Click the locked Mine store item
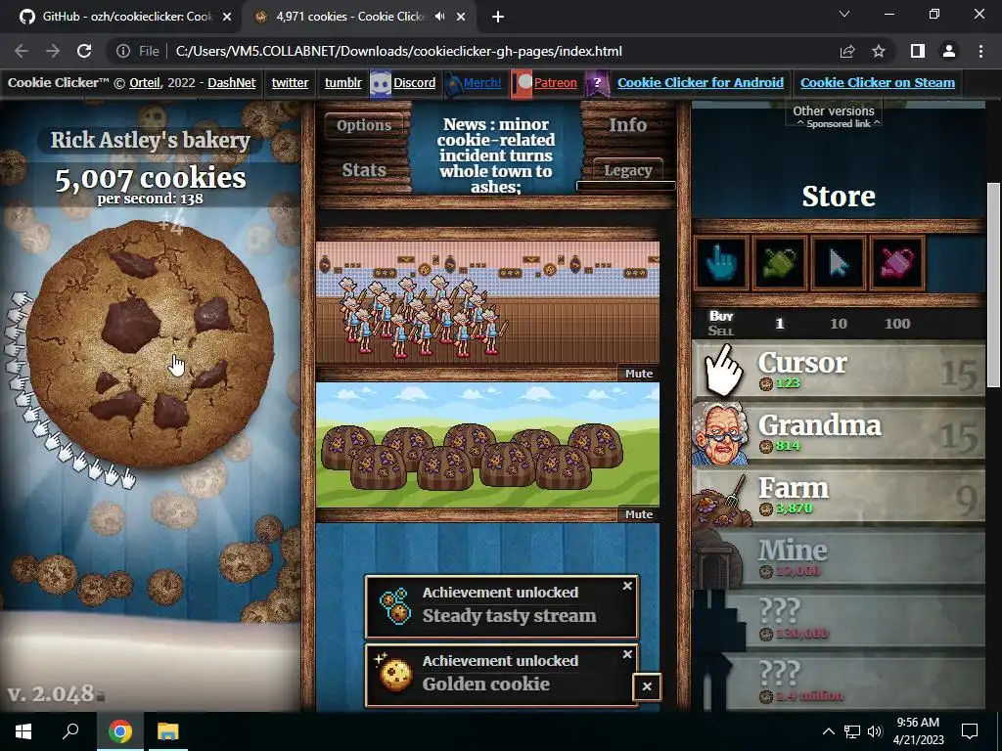Image resolution: width=1002 pixels, height=751 pixels. (838, 558)
